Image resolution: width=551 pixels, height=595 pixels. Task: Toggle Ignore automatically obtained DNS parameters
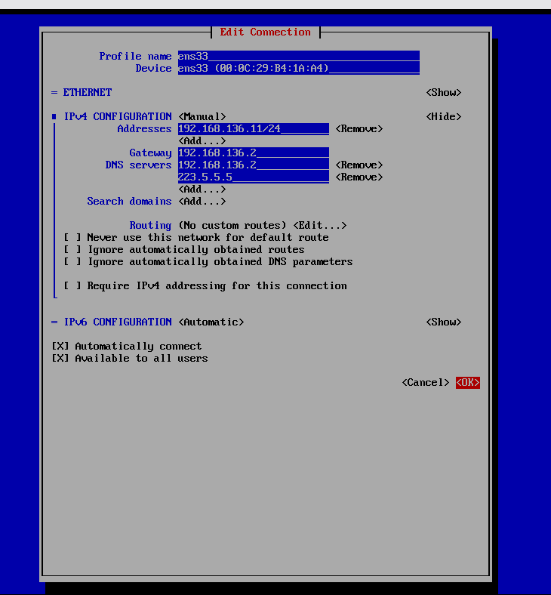[72, 261]
